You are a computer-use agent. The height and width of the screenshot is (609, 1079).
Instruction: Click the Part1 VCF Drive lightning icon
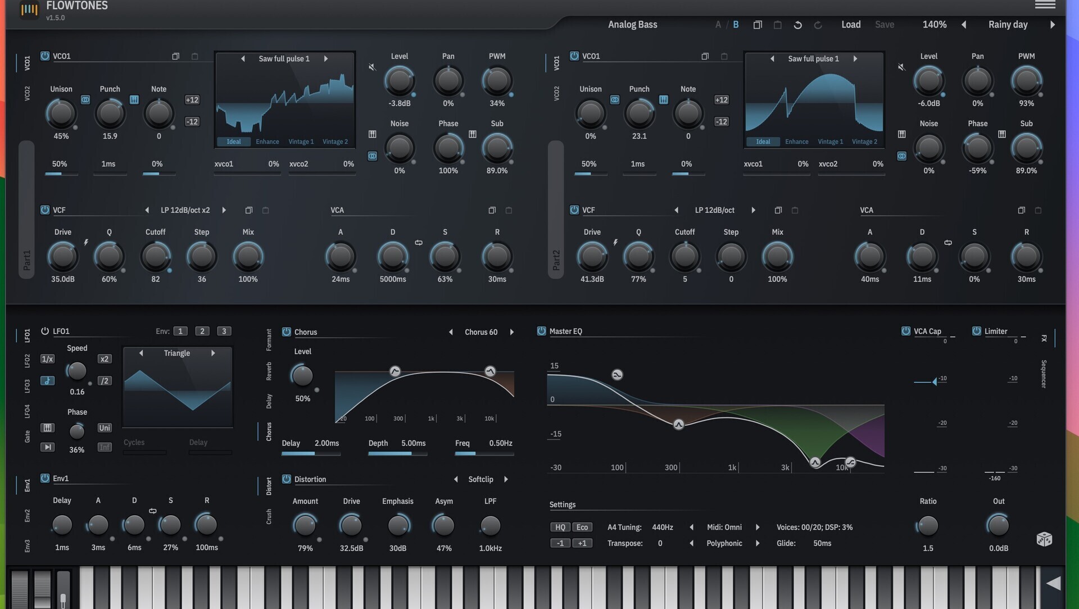[x=86, y=243]
